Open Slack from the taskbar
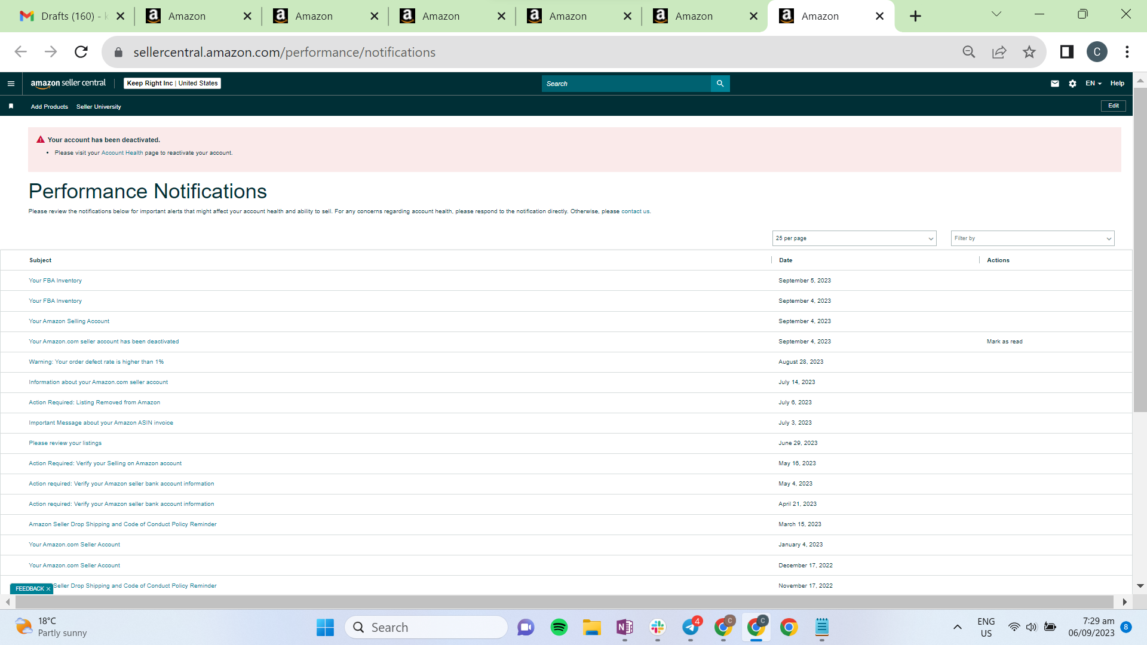The width and height of the screenshot is (1147, 645). [657, 627]
